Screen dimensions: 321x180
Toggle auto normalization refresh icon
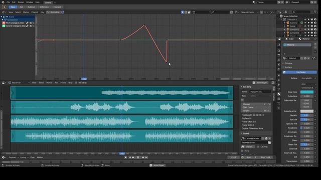point(62,12)
